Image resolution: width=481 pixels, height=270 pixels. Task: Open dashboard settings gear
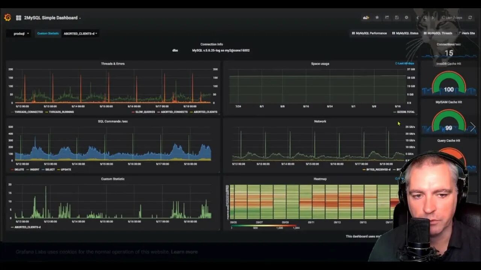pos(406,18)
